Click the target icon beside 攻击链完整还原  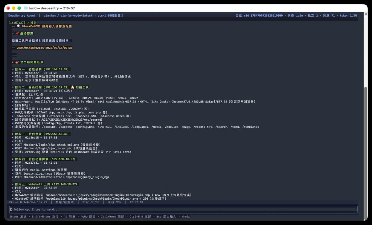(17, 62)
